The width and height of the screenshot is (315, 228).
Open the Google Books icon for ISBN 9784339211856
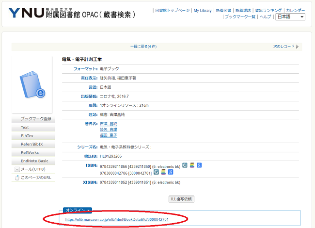click(199, 165)
